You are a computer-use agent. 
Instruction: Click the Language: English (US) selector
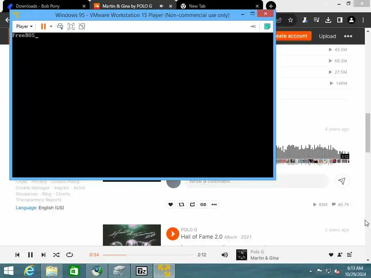point(40,207)
